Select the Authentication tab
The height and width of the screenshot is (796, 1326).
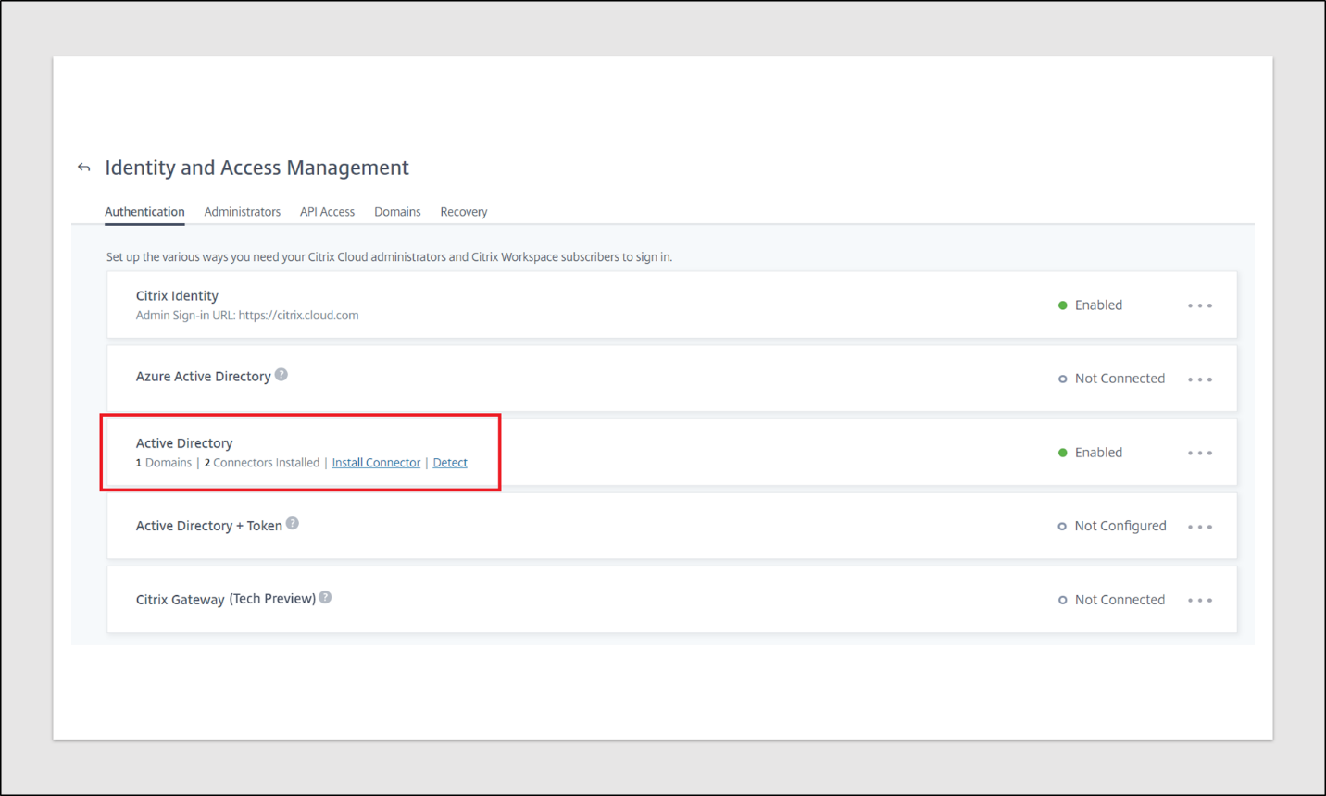coord(144,212)
